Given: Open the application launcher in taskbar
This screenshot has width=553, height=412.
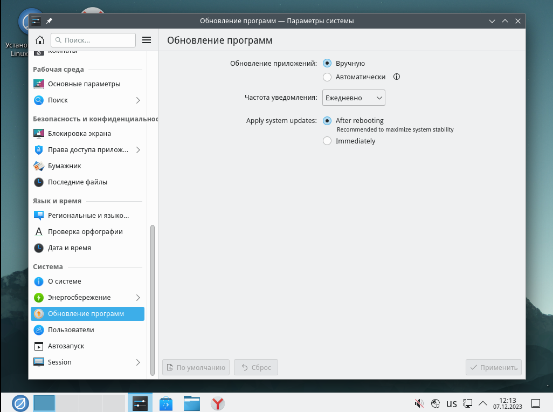Looking at the screenshot, I should click(20, 403).
